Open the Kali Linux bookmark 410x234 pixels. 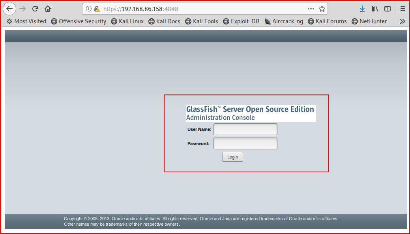click(127, 21)
